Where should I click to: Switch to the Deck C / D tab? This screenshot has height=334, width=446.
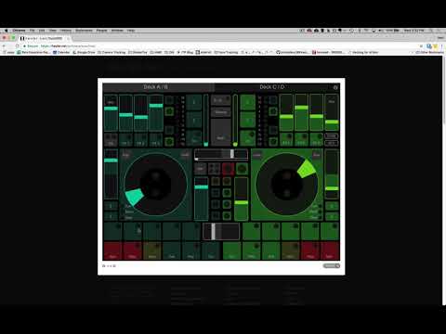[272, 87]
